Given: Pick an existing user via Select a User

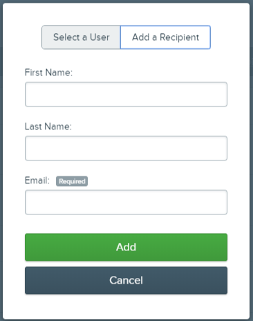Looking at the screenshot, I should pyautogui.click(x=81, y=37).
